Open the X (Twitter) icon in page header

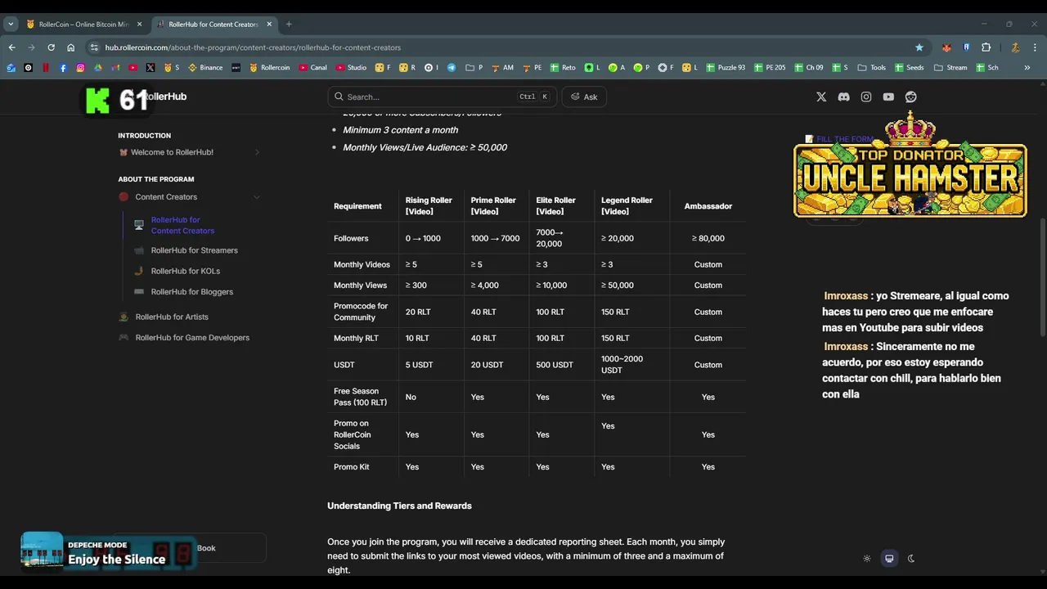pyautogui.click(x=821, y=97)
